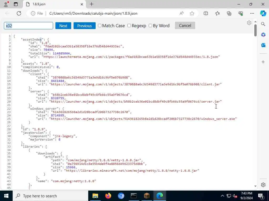Open the windows_server.exe download URL

tap(143, 119)
